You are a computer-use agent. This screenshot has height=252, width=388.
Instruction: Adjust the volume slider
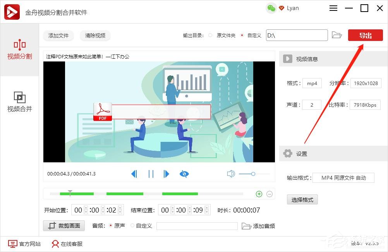coord(254,174)
